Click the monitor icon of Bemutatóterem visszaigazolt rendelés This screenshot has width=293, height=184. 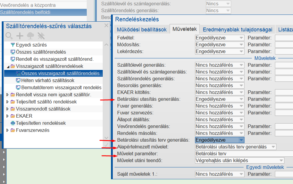pos(18,87)
